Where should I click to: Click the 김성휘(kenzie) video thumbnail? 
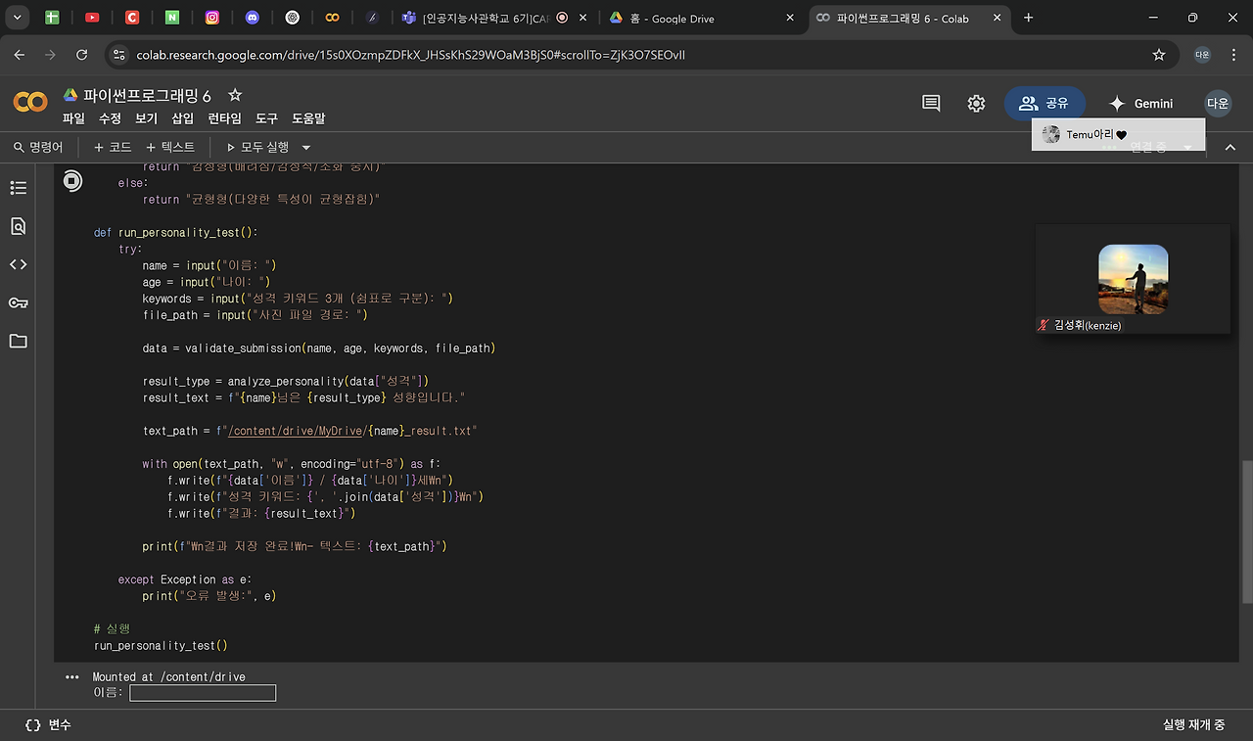click(1133, 279)
